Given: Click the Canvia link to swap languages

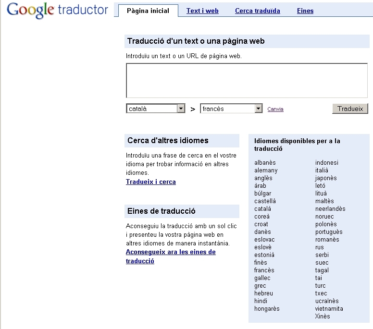Looking at the screenshot, I should (x=275, y=109).
